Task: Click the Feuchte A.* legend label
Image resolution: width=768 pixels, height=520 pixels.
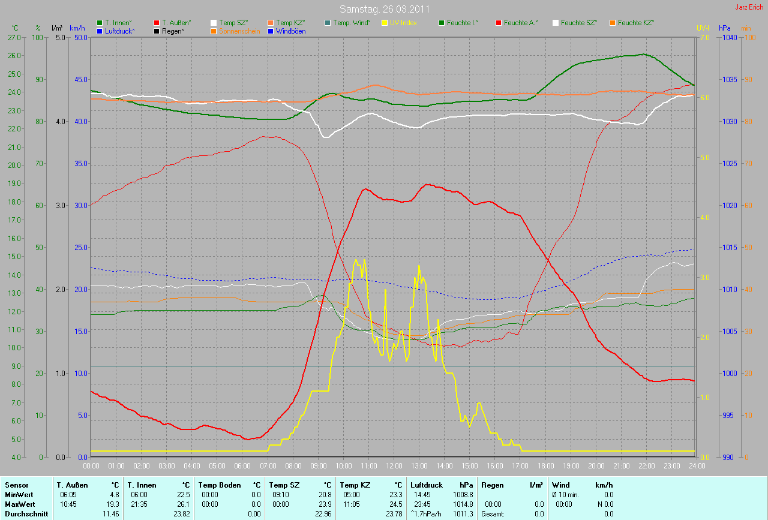Action: [x=521, y=23]
